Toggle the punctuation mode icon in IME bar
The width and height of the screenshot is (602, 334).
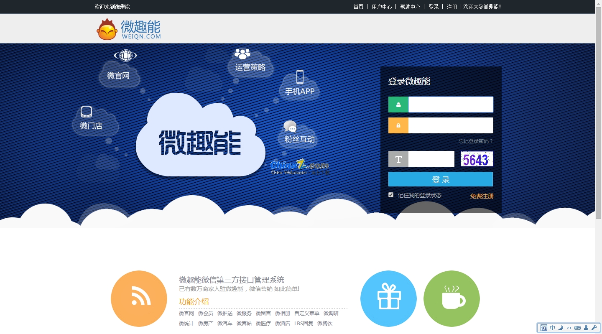pyautogui.click(x=569, y=328)
